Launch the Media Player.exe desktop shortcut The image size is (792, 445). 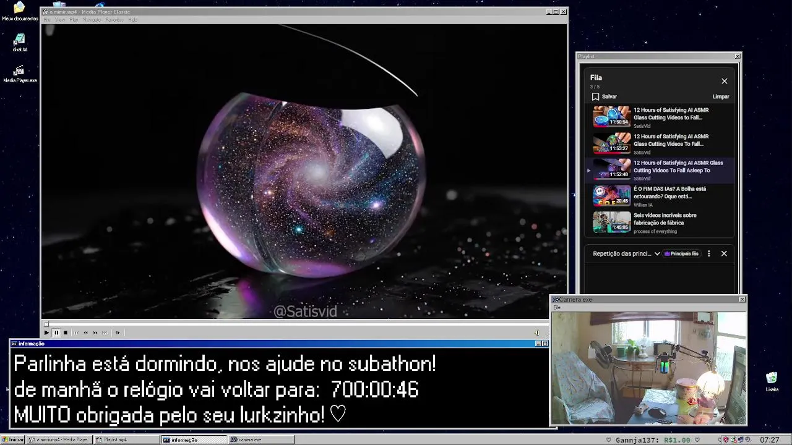(20, 74)
